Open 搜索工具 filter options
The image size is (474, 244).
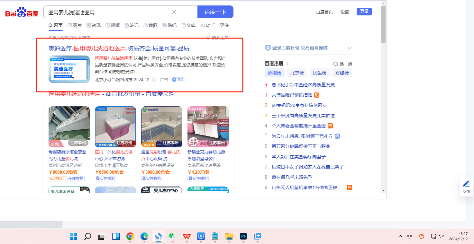click(217, 38)
